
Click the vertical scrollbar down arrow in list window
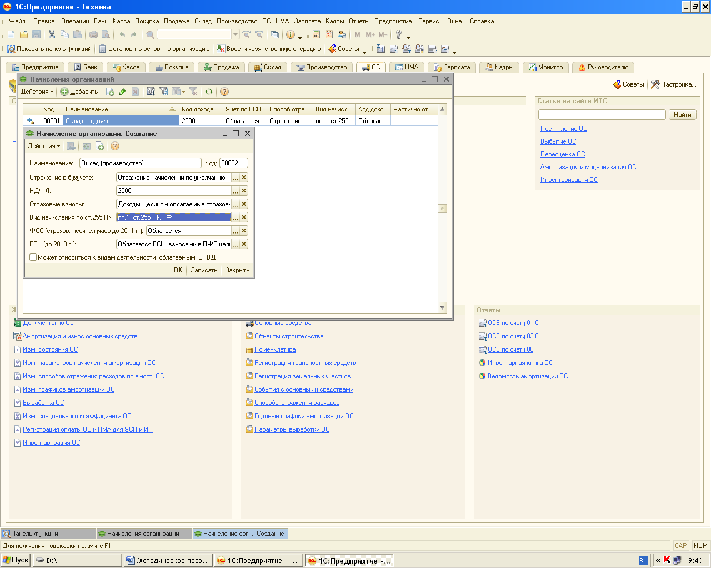pyautogui.click(x=442, y=308)
